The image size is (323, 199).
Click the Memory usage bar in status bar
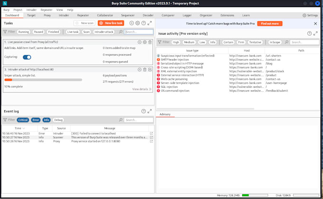(x=255, y=195)
